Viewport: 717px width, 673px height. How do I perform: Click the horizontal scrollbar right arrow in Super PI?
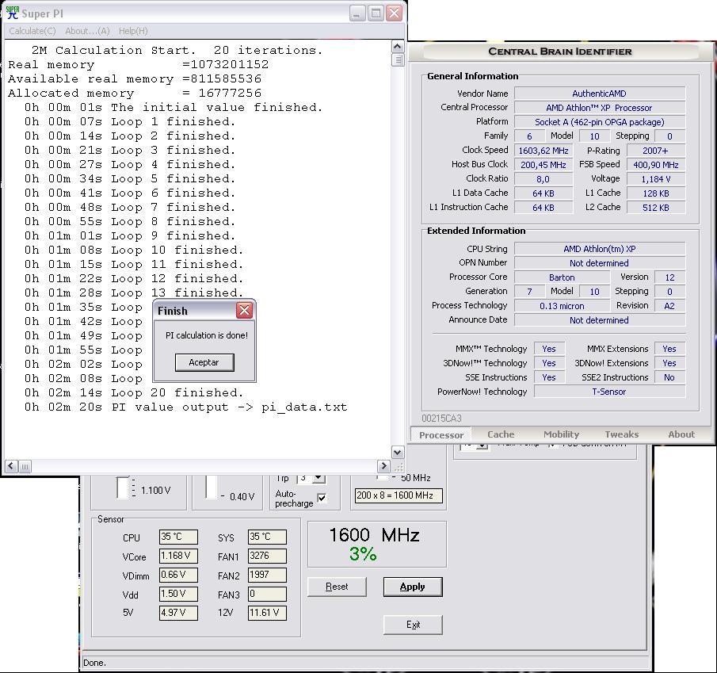[383, 466]
